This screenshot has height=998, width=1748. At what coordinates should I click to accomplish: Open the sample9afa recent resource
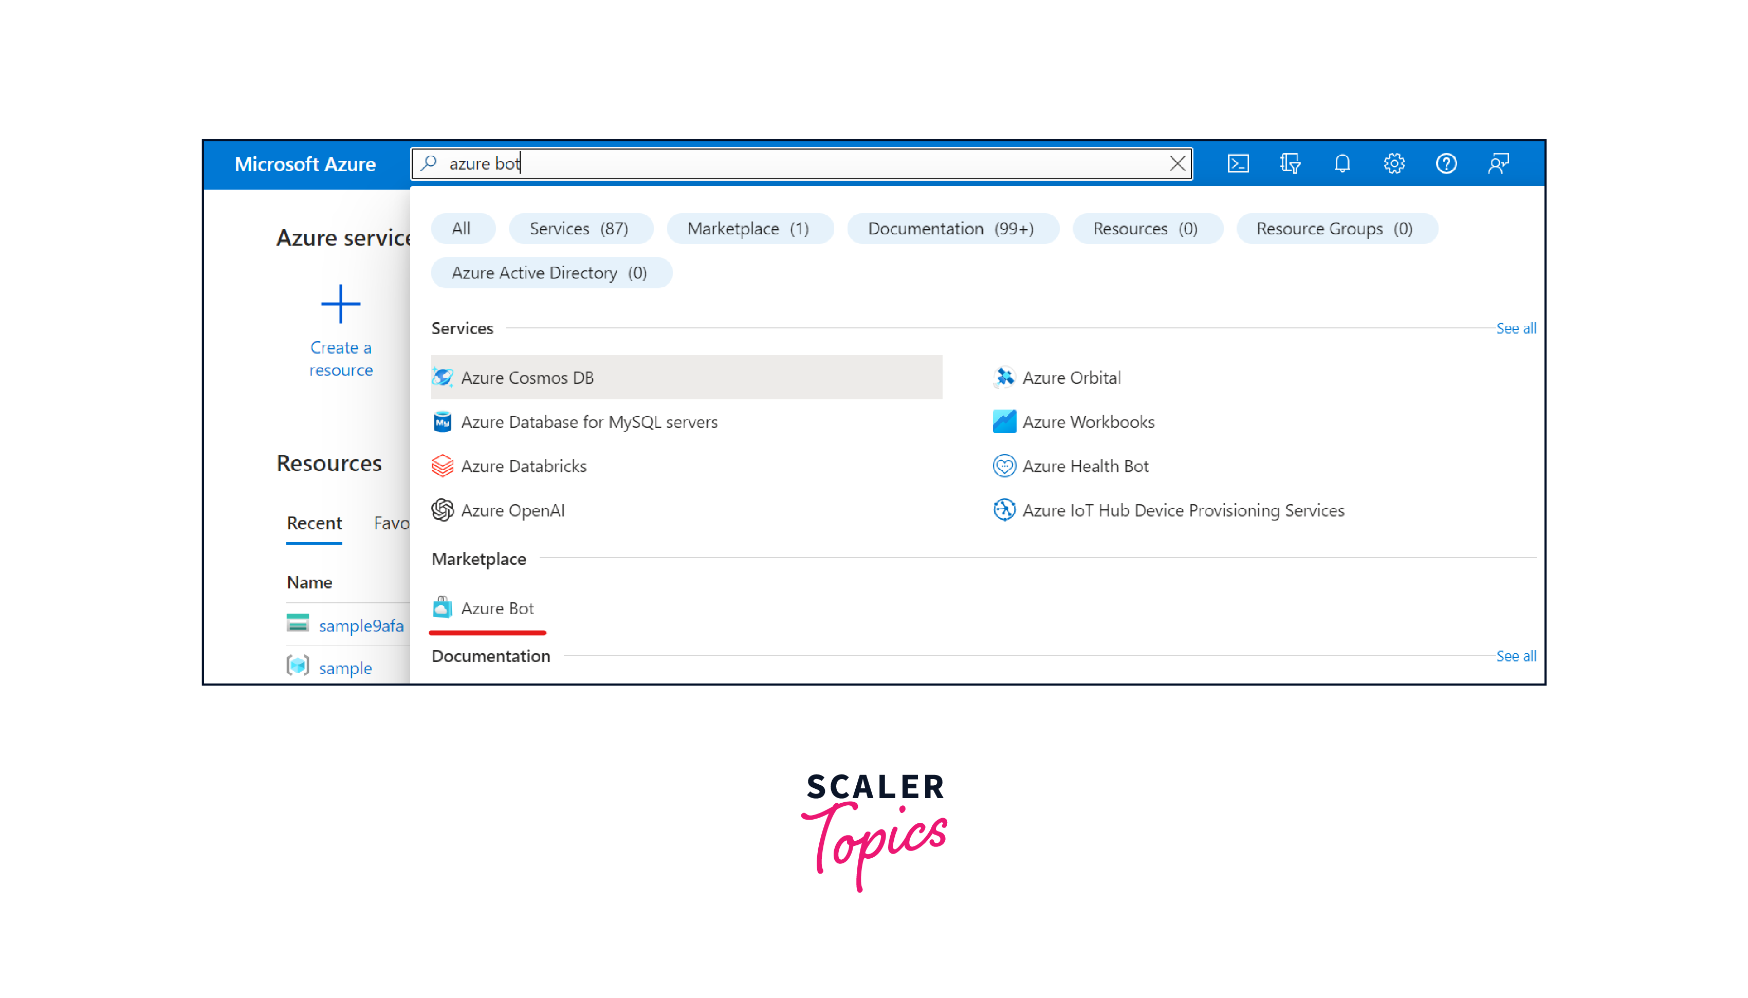tap(361, 626)
